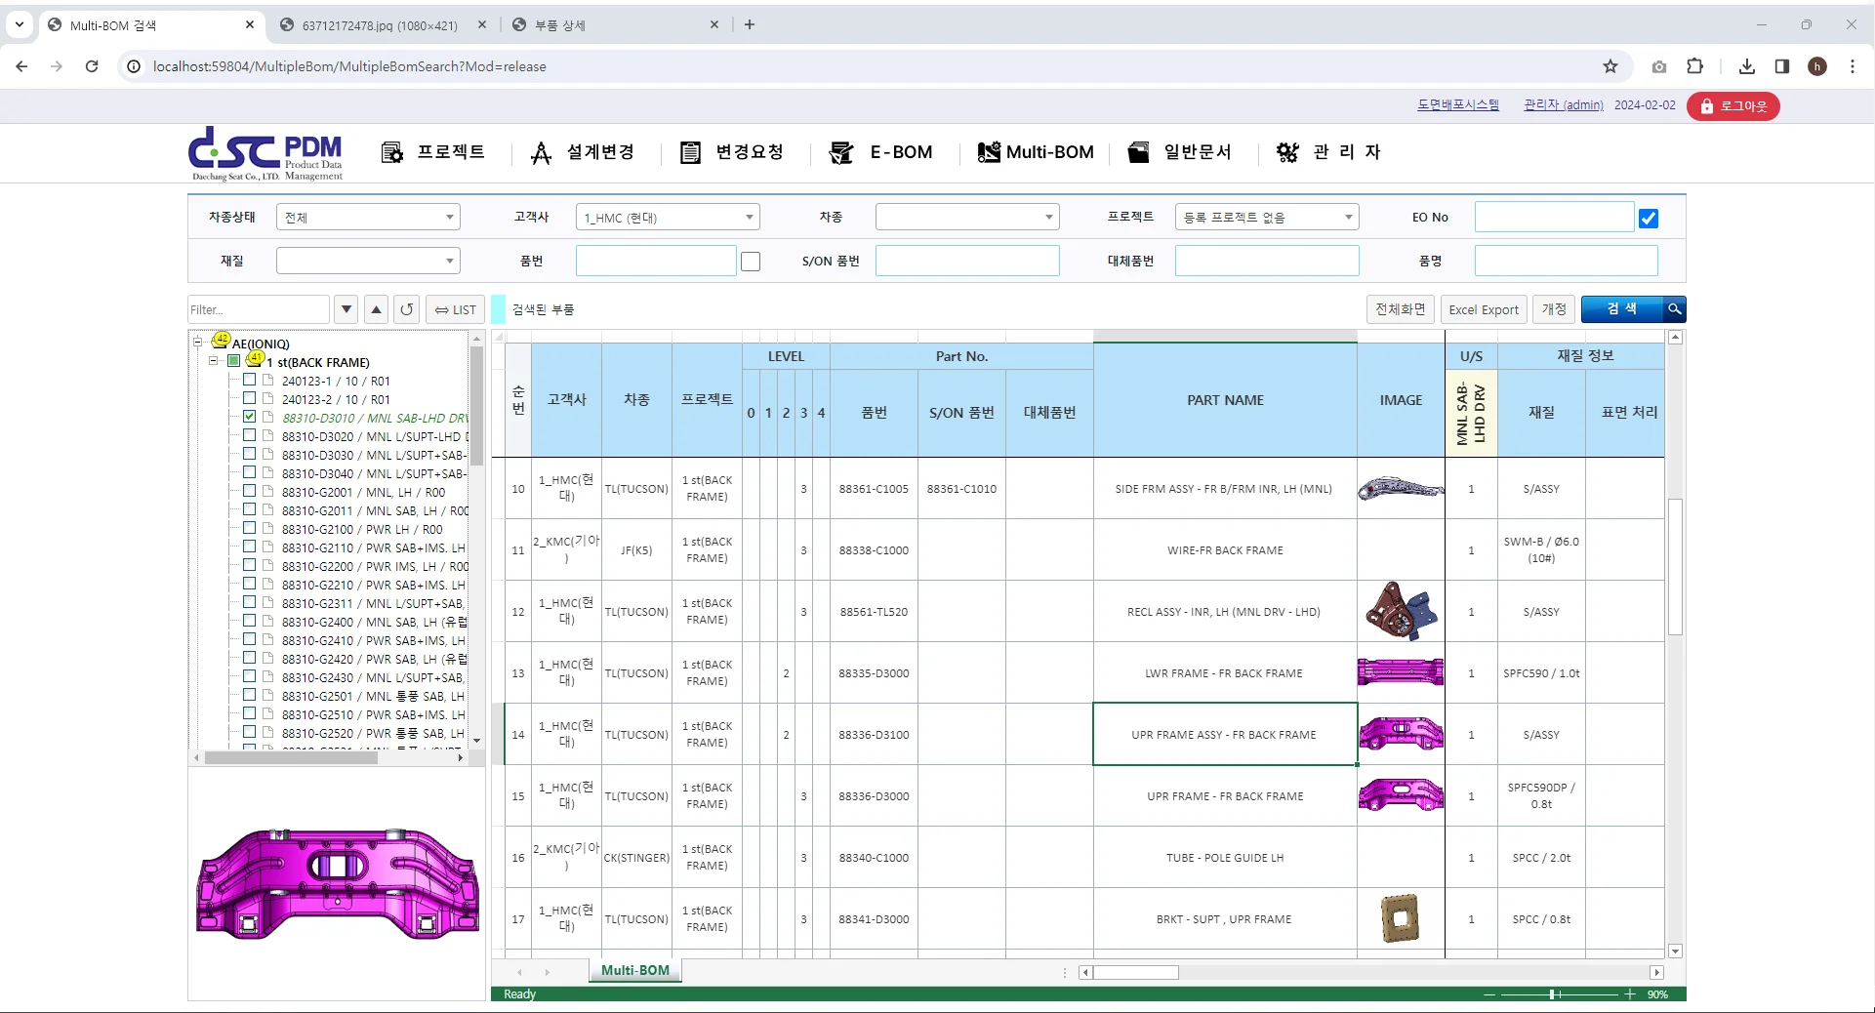Screen dimensions: 1875x1013
Task: Click the 품번 input field
Action: [656, 261]
